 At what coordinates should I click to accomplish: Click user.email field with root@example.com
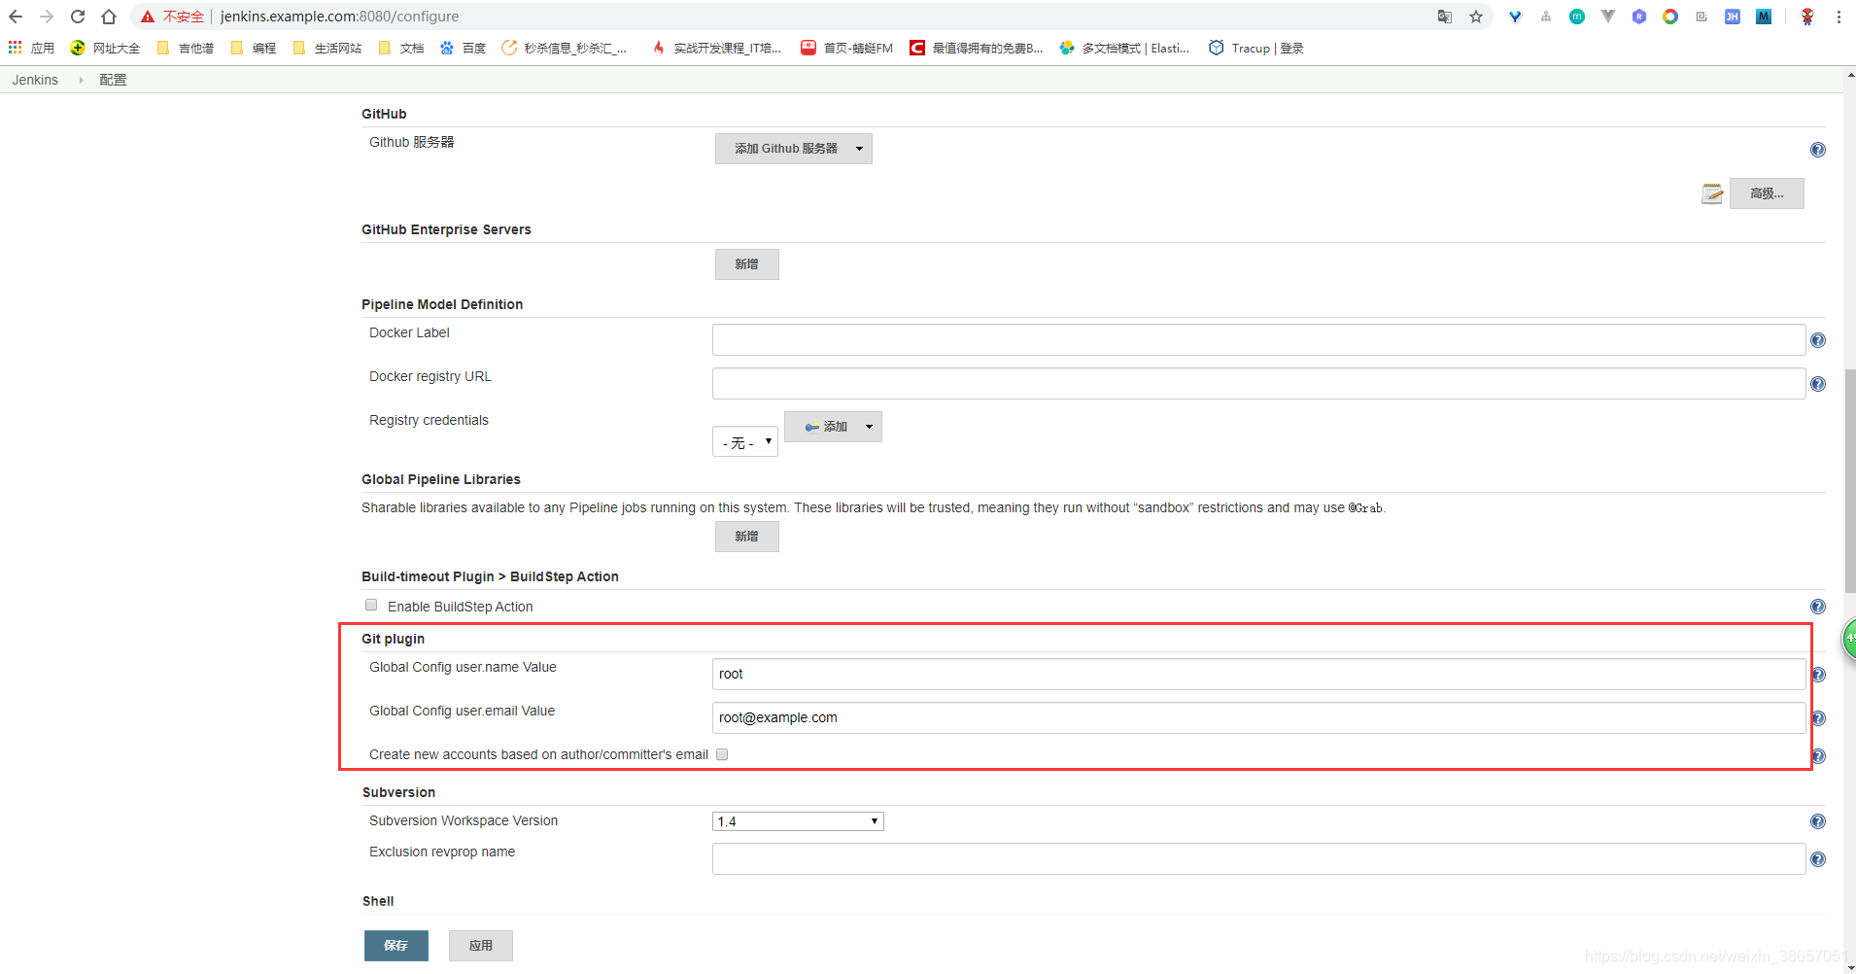pyautogui.click(x=1258, y=718)
